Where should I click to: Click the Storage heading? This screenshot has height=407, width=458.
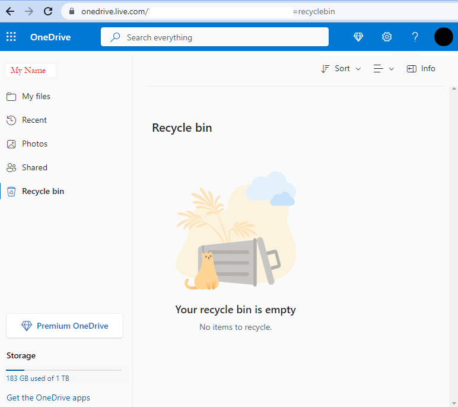pos(21,355)
